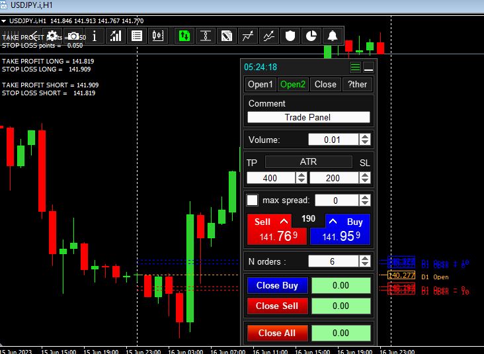Switch to the Close tab

pyautogui.click(x=325, y=84)
